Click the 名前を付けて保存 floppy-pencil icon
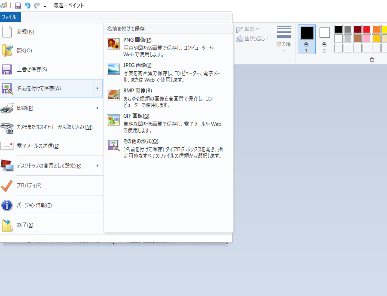This screenshot has height=296, width=387. (7, 88)
